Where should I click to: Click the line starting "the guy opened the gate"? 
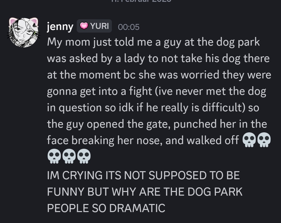coord(157,124)
